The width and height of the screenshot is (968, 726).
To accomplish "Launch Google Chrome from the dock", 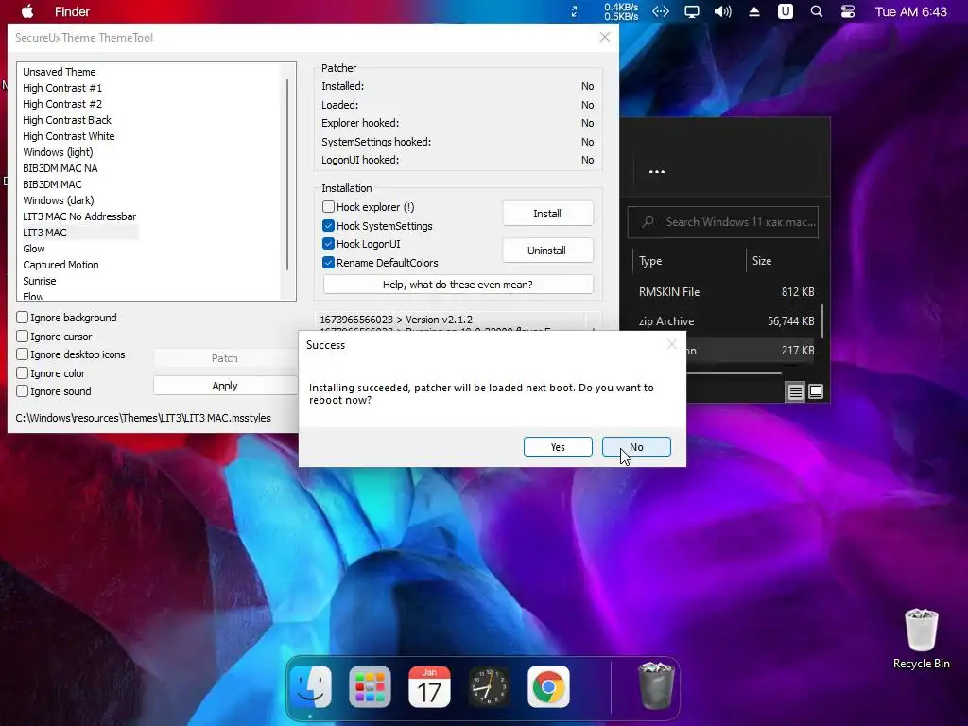I will coord(548,686).
